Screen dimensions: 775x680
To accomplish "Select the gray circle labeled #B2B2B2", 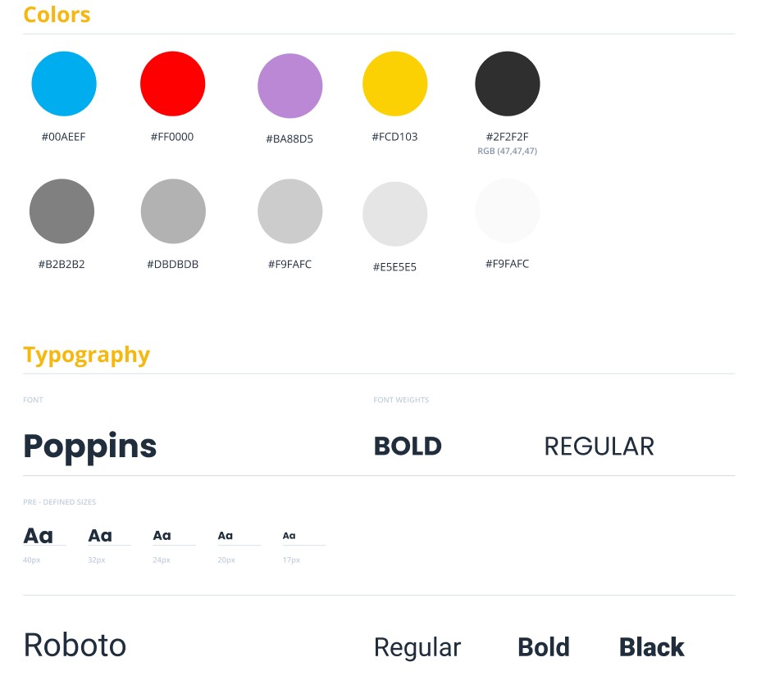I will tap(62, 211).
